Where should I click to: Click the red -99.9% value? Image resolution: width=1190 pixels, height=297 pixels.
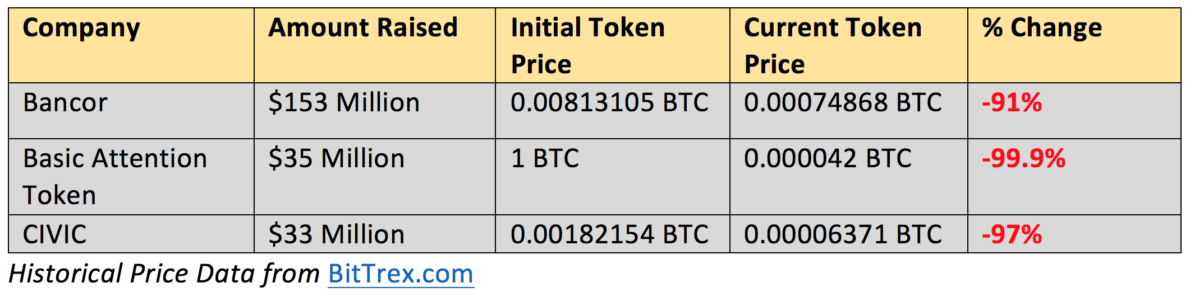(1023, 158)
